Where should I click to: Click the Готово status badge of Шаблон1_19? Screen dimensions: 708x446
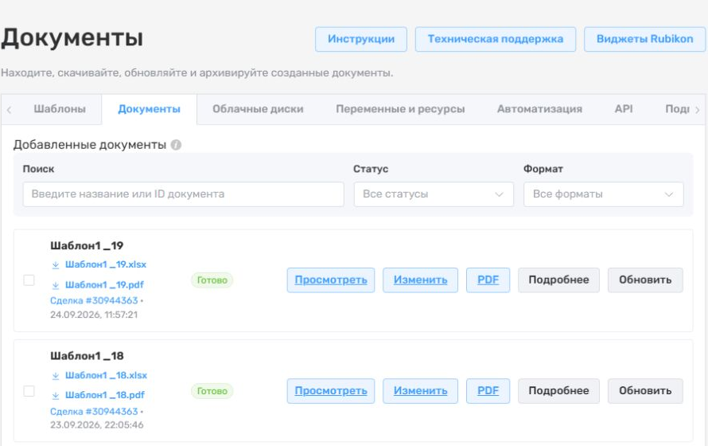pos(212,280)
